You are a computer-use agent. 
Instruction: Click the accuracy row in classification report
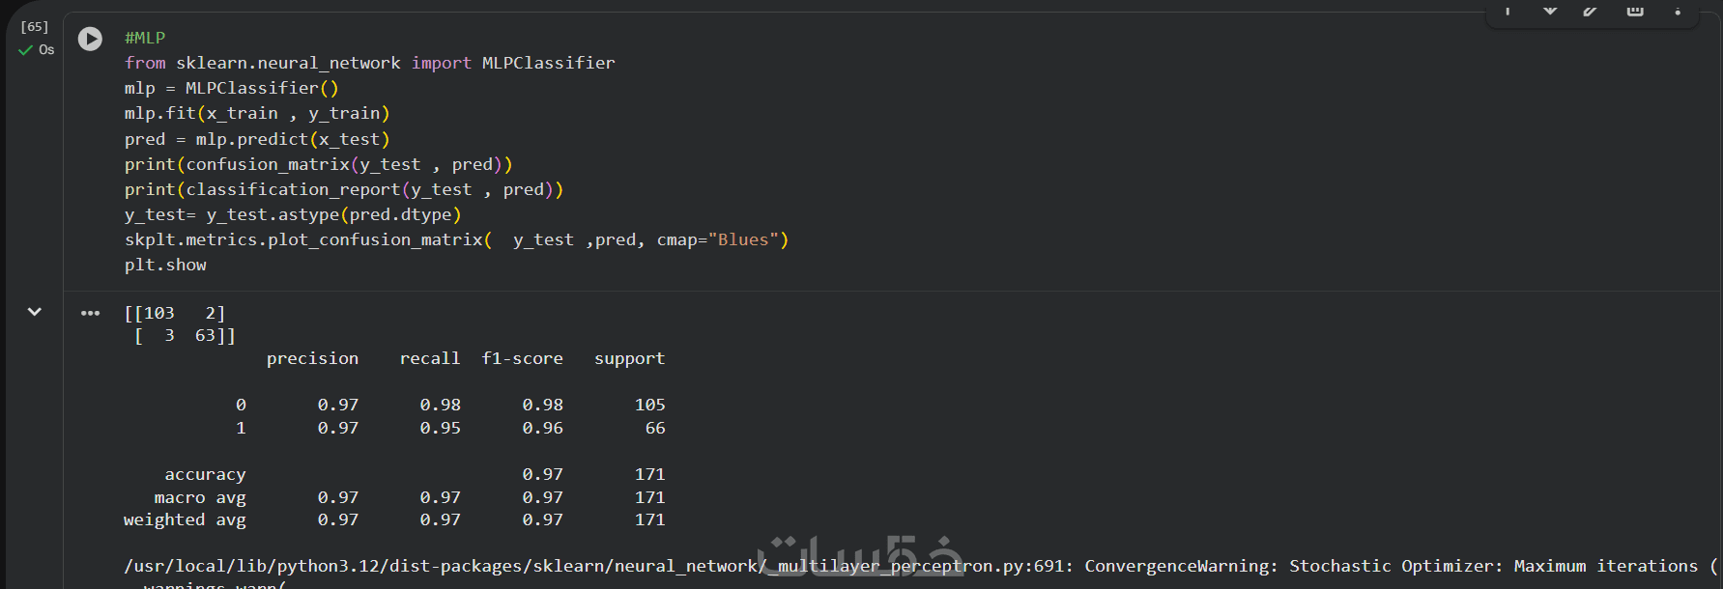205,474
